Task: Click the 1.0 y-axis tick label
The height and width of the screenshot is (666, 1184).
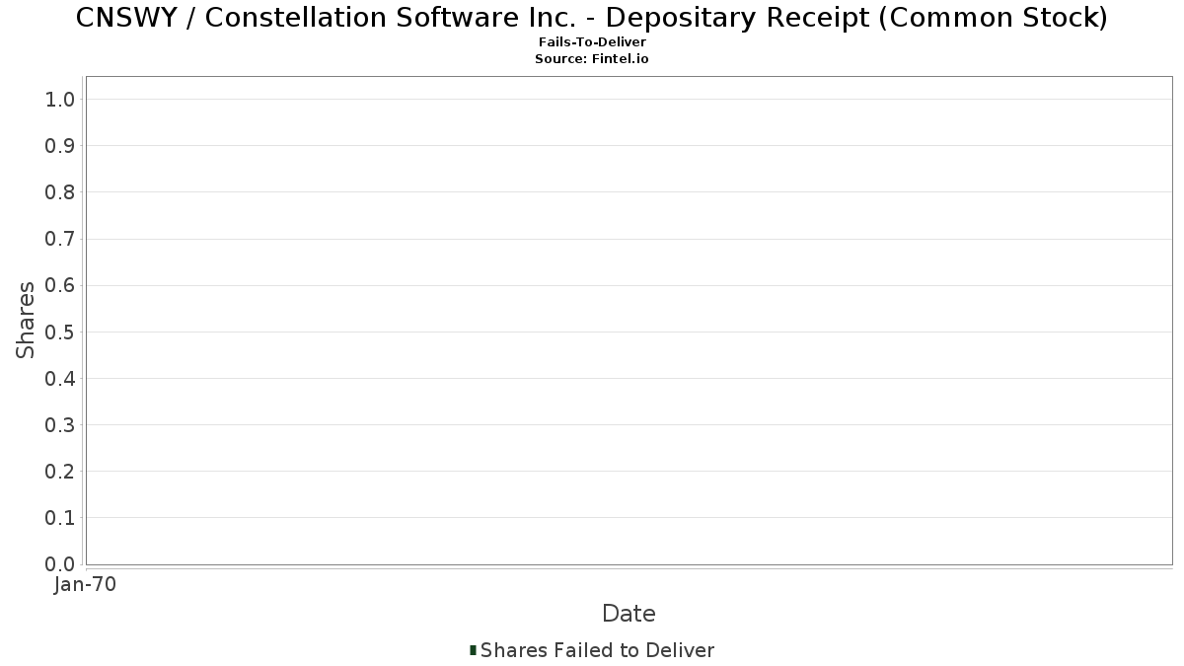Action: (x=60, y=99)
